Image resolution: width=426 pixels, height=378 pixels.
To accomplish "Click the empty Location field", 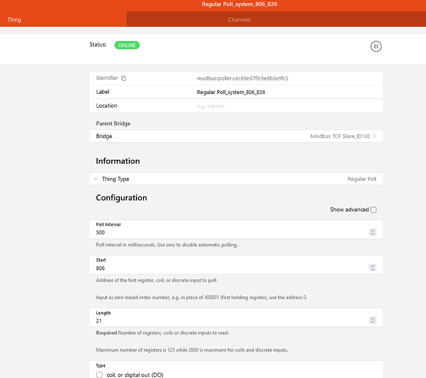I will pyautogui.click(x=227, y=106).
